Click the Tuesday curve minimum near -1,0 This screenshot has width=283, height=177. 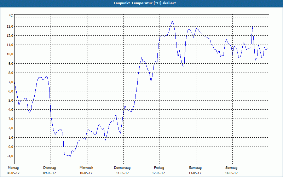pos(70,156)
